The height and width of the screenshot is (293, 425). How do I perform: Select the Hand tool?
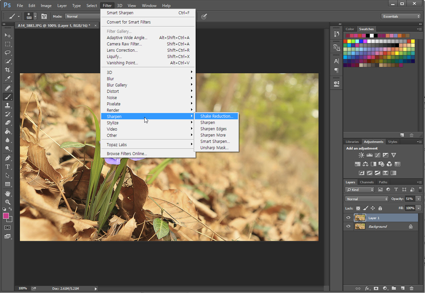[8, 193]
